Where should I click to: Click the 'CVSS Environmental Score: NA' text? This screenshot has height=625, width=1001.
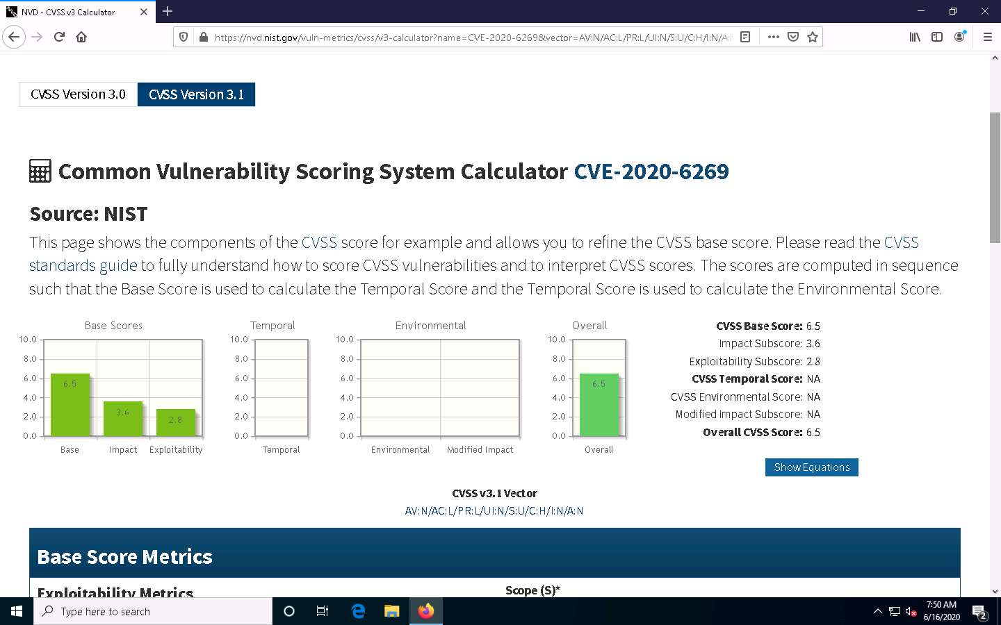(746, 397)
